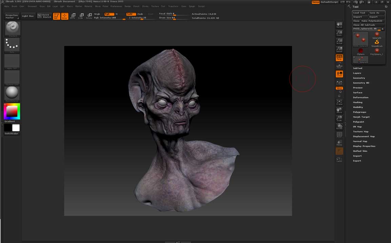Image resolution: width=391 pixels, height=243 pixels.
Task: Open the Standard brush selector thumbnail
Action: click(x=12, y=29)
